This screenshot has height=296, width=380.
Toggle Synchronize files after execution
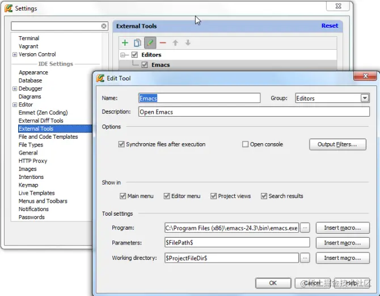tap(121, 144)
